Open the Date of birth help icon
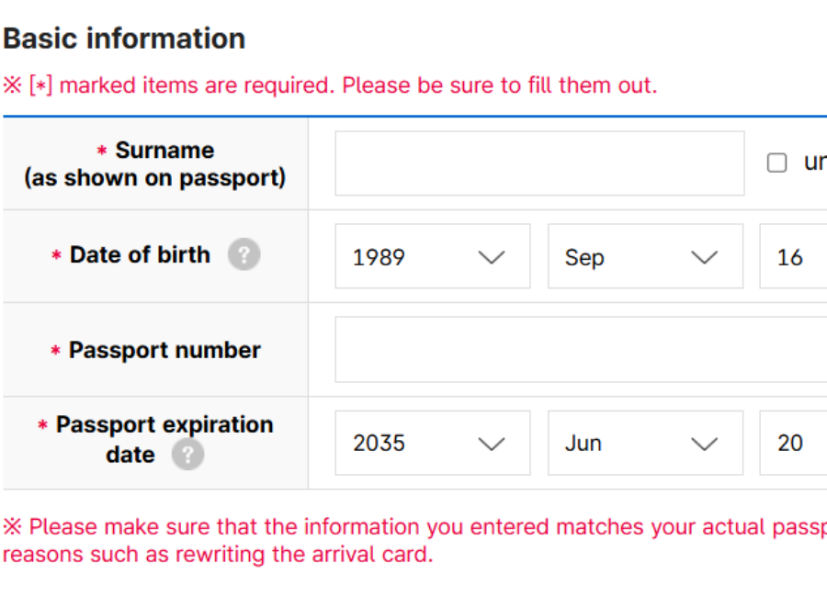Viewport: 827px width, 597px height. click(244, 255)
